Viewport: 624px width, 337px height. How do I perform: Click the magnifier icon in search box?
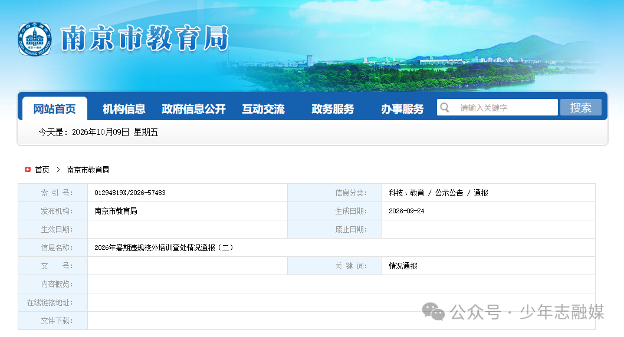[x=445, y=108]
